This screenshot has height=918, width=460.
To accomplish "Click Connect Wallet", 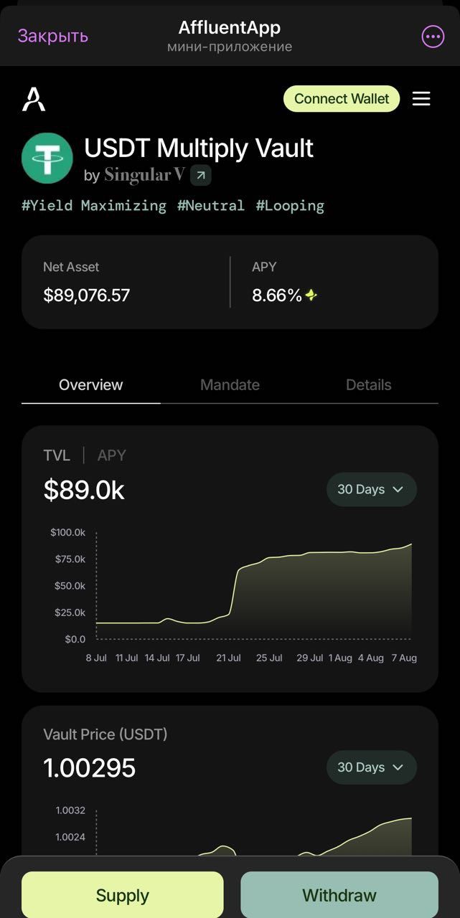I will click(341, 99).
